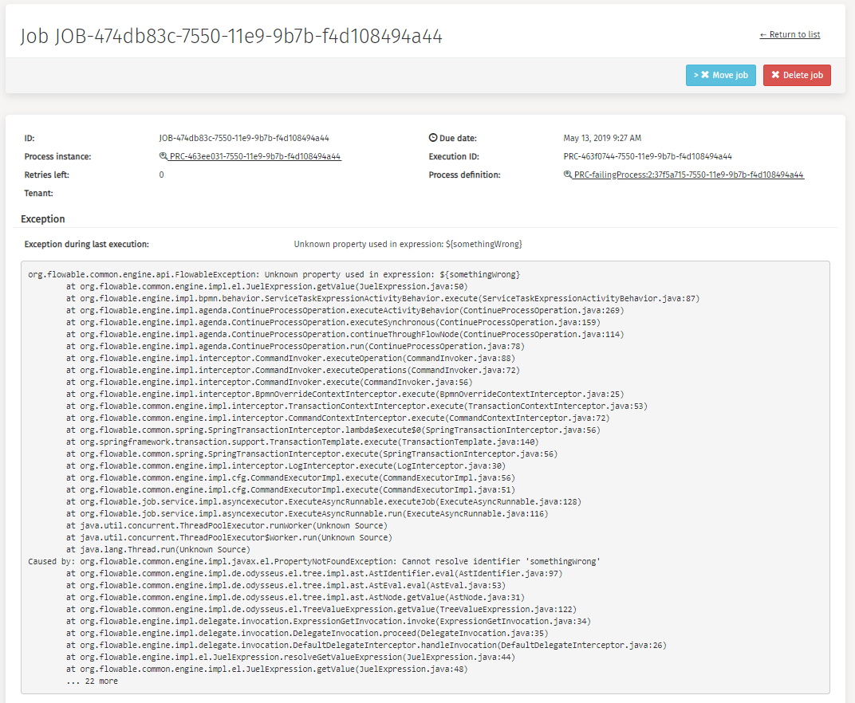
Task: Click the Execution ID value PRC-463f0744
Action: [x=647, y=157]
